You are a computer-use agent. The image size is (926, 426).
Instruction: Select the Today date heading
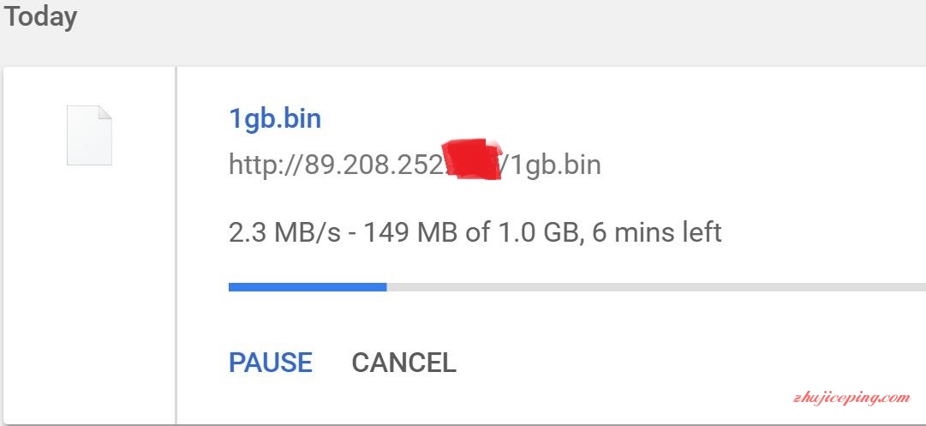pos(40,16)
